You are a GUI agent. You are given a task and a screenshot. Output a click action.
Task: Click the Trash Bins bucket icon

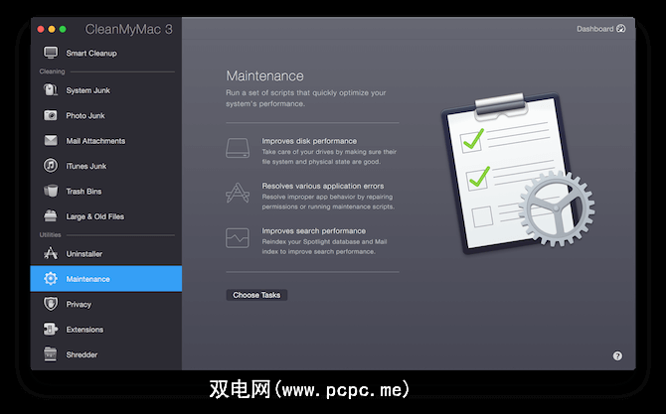click(51, 191)
